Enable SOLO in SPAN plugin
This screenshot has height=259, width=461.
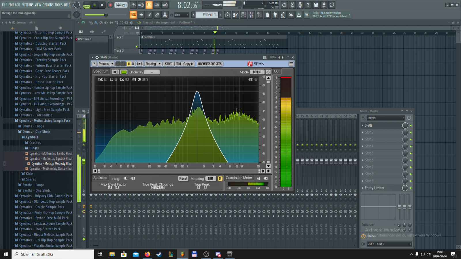[x=178, y=64]
